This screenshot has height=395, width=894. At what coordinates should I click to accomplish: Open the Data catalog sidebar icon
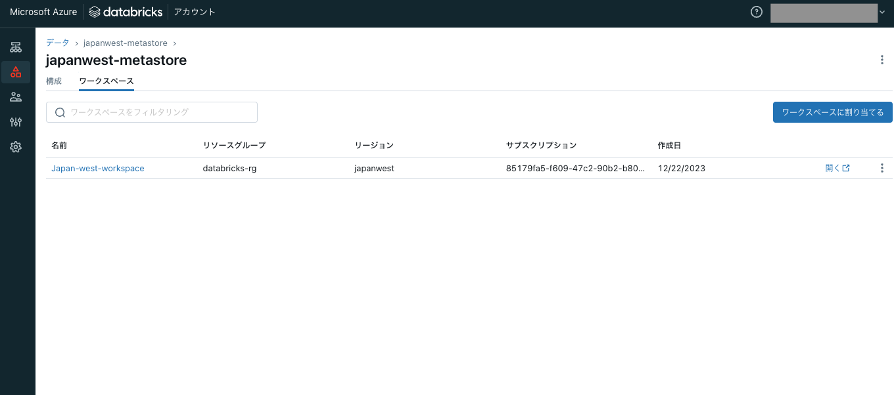pos(16,72)
